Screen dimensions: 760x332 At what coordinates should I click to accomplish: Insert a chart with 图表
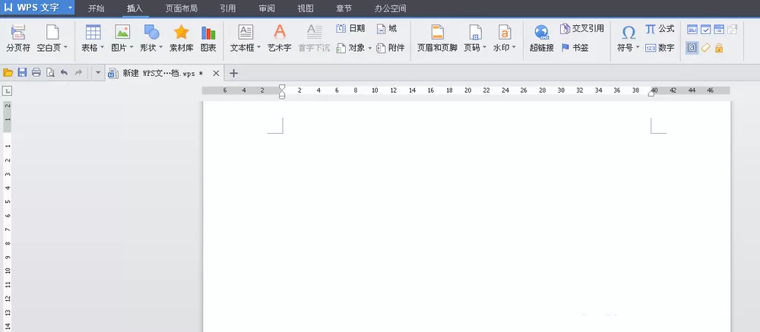(x=208, y=38)
